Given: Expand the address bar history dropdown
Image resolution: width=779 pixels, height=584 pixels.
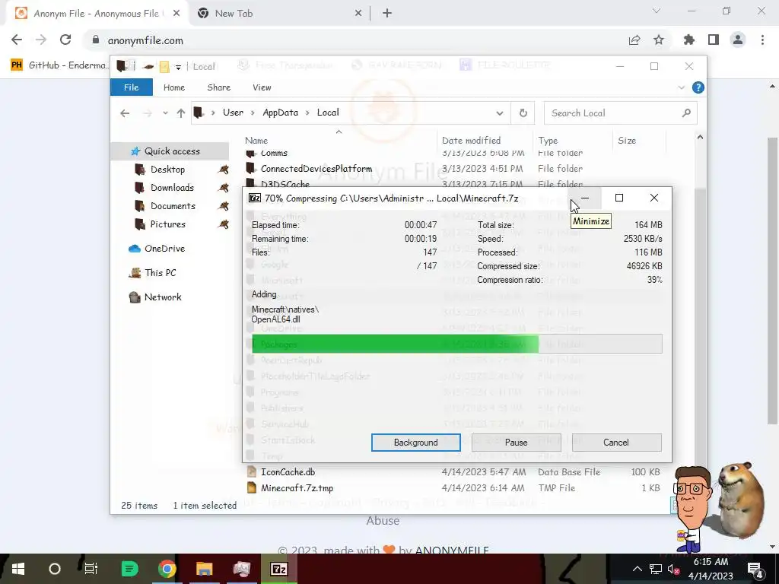Looking at the screenshot, I should point(499,113).
